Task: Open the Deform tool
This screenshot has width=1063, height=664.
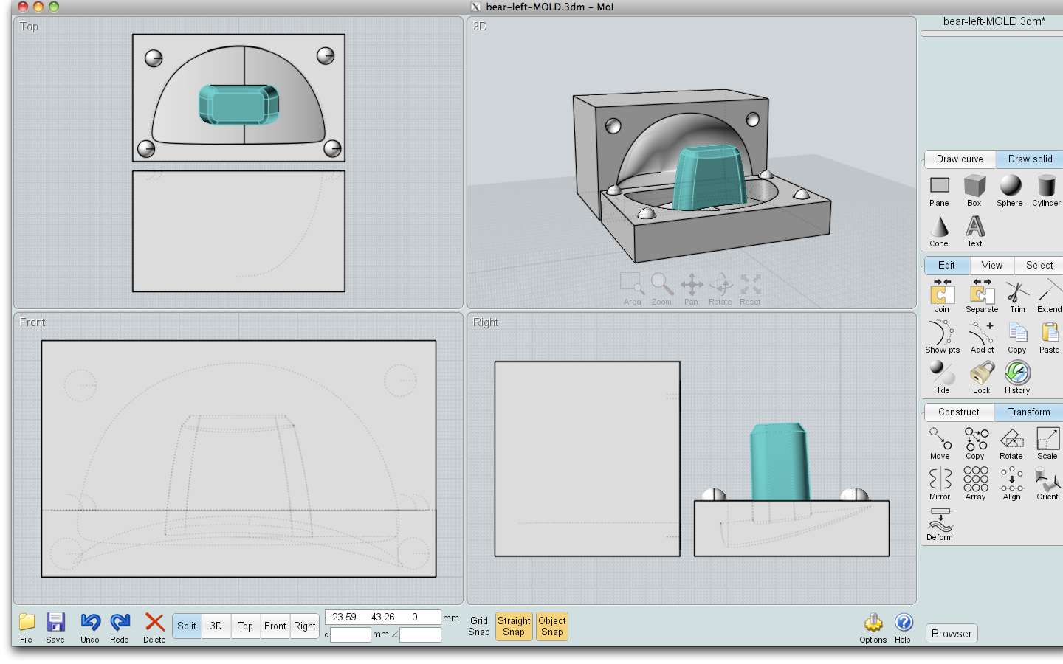Action: point(939,522)
